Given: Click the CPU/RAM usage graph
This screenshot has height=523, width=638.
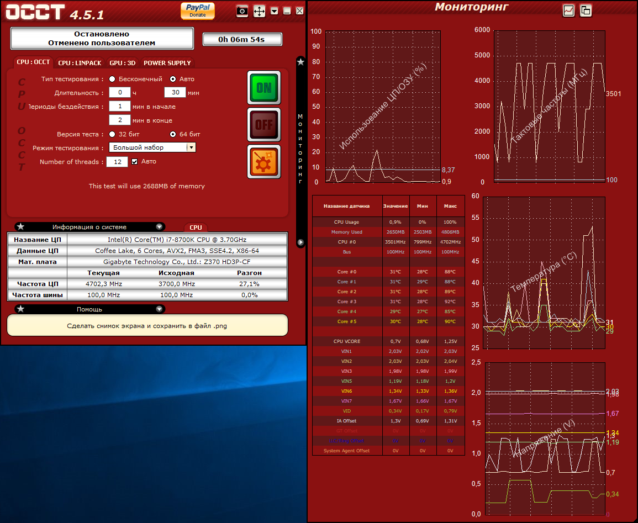Looking at the screenshot, I should [x=383, y=106].
